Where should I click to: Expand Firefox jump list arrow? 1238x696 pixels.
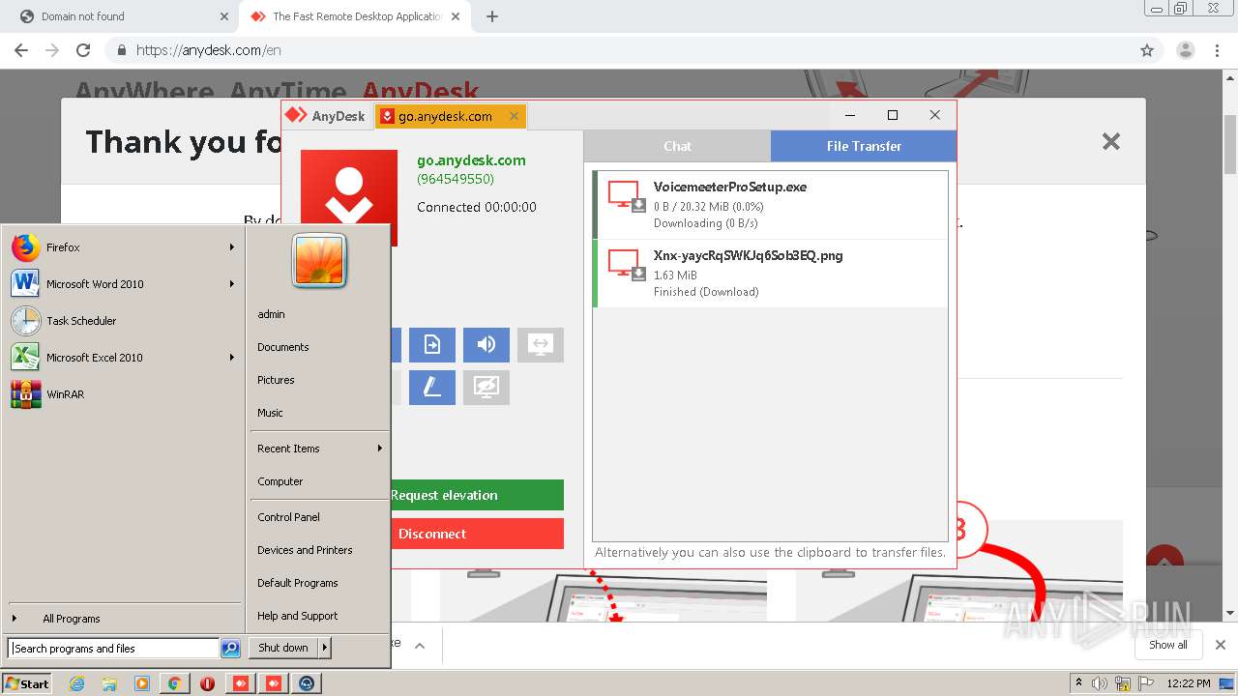pyautogui.click(x=232, y=247)
